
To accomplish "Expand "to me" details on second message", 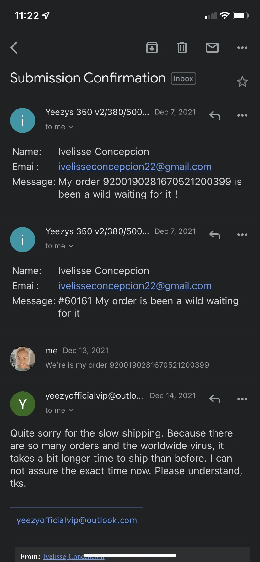I will [59, 246].
